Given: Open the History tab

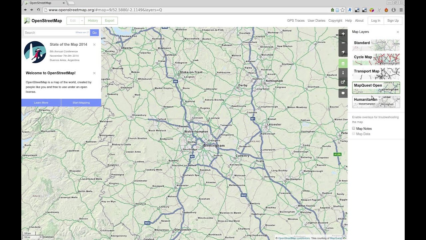Looking at the screenshot, I should (93, 21).
